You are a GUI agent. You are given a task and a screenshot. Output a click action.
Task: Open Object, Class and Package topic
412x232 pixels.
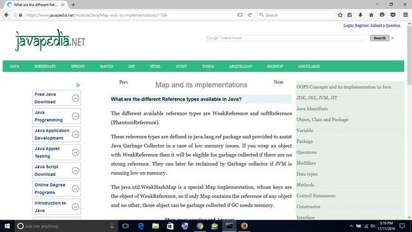[x=323, y=120]
